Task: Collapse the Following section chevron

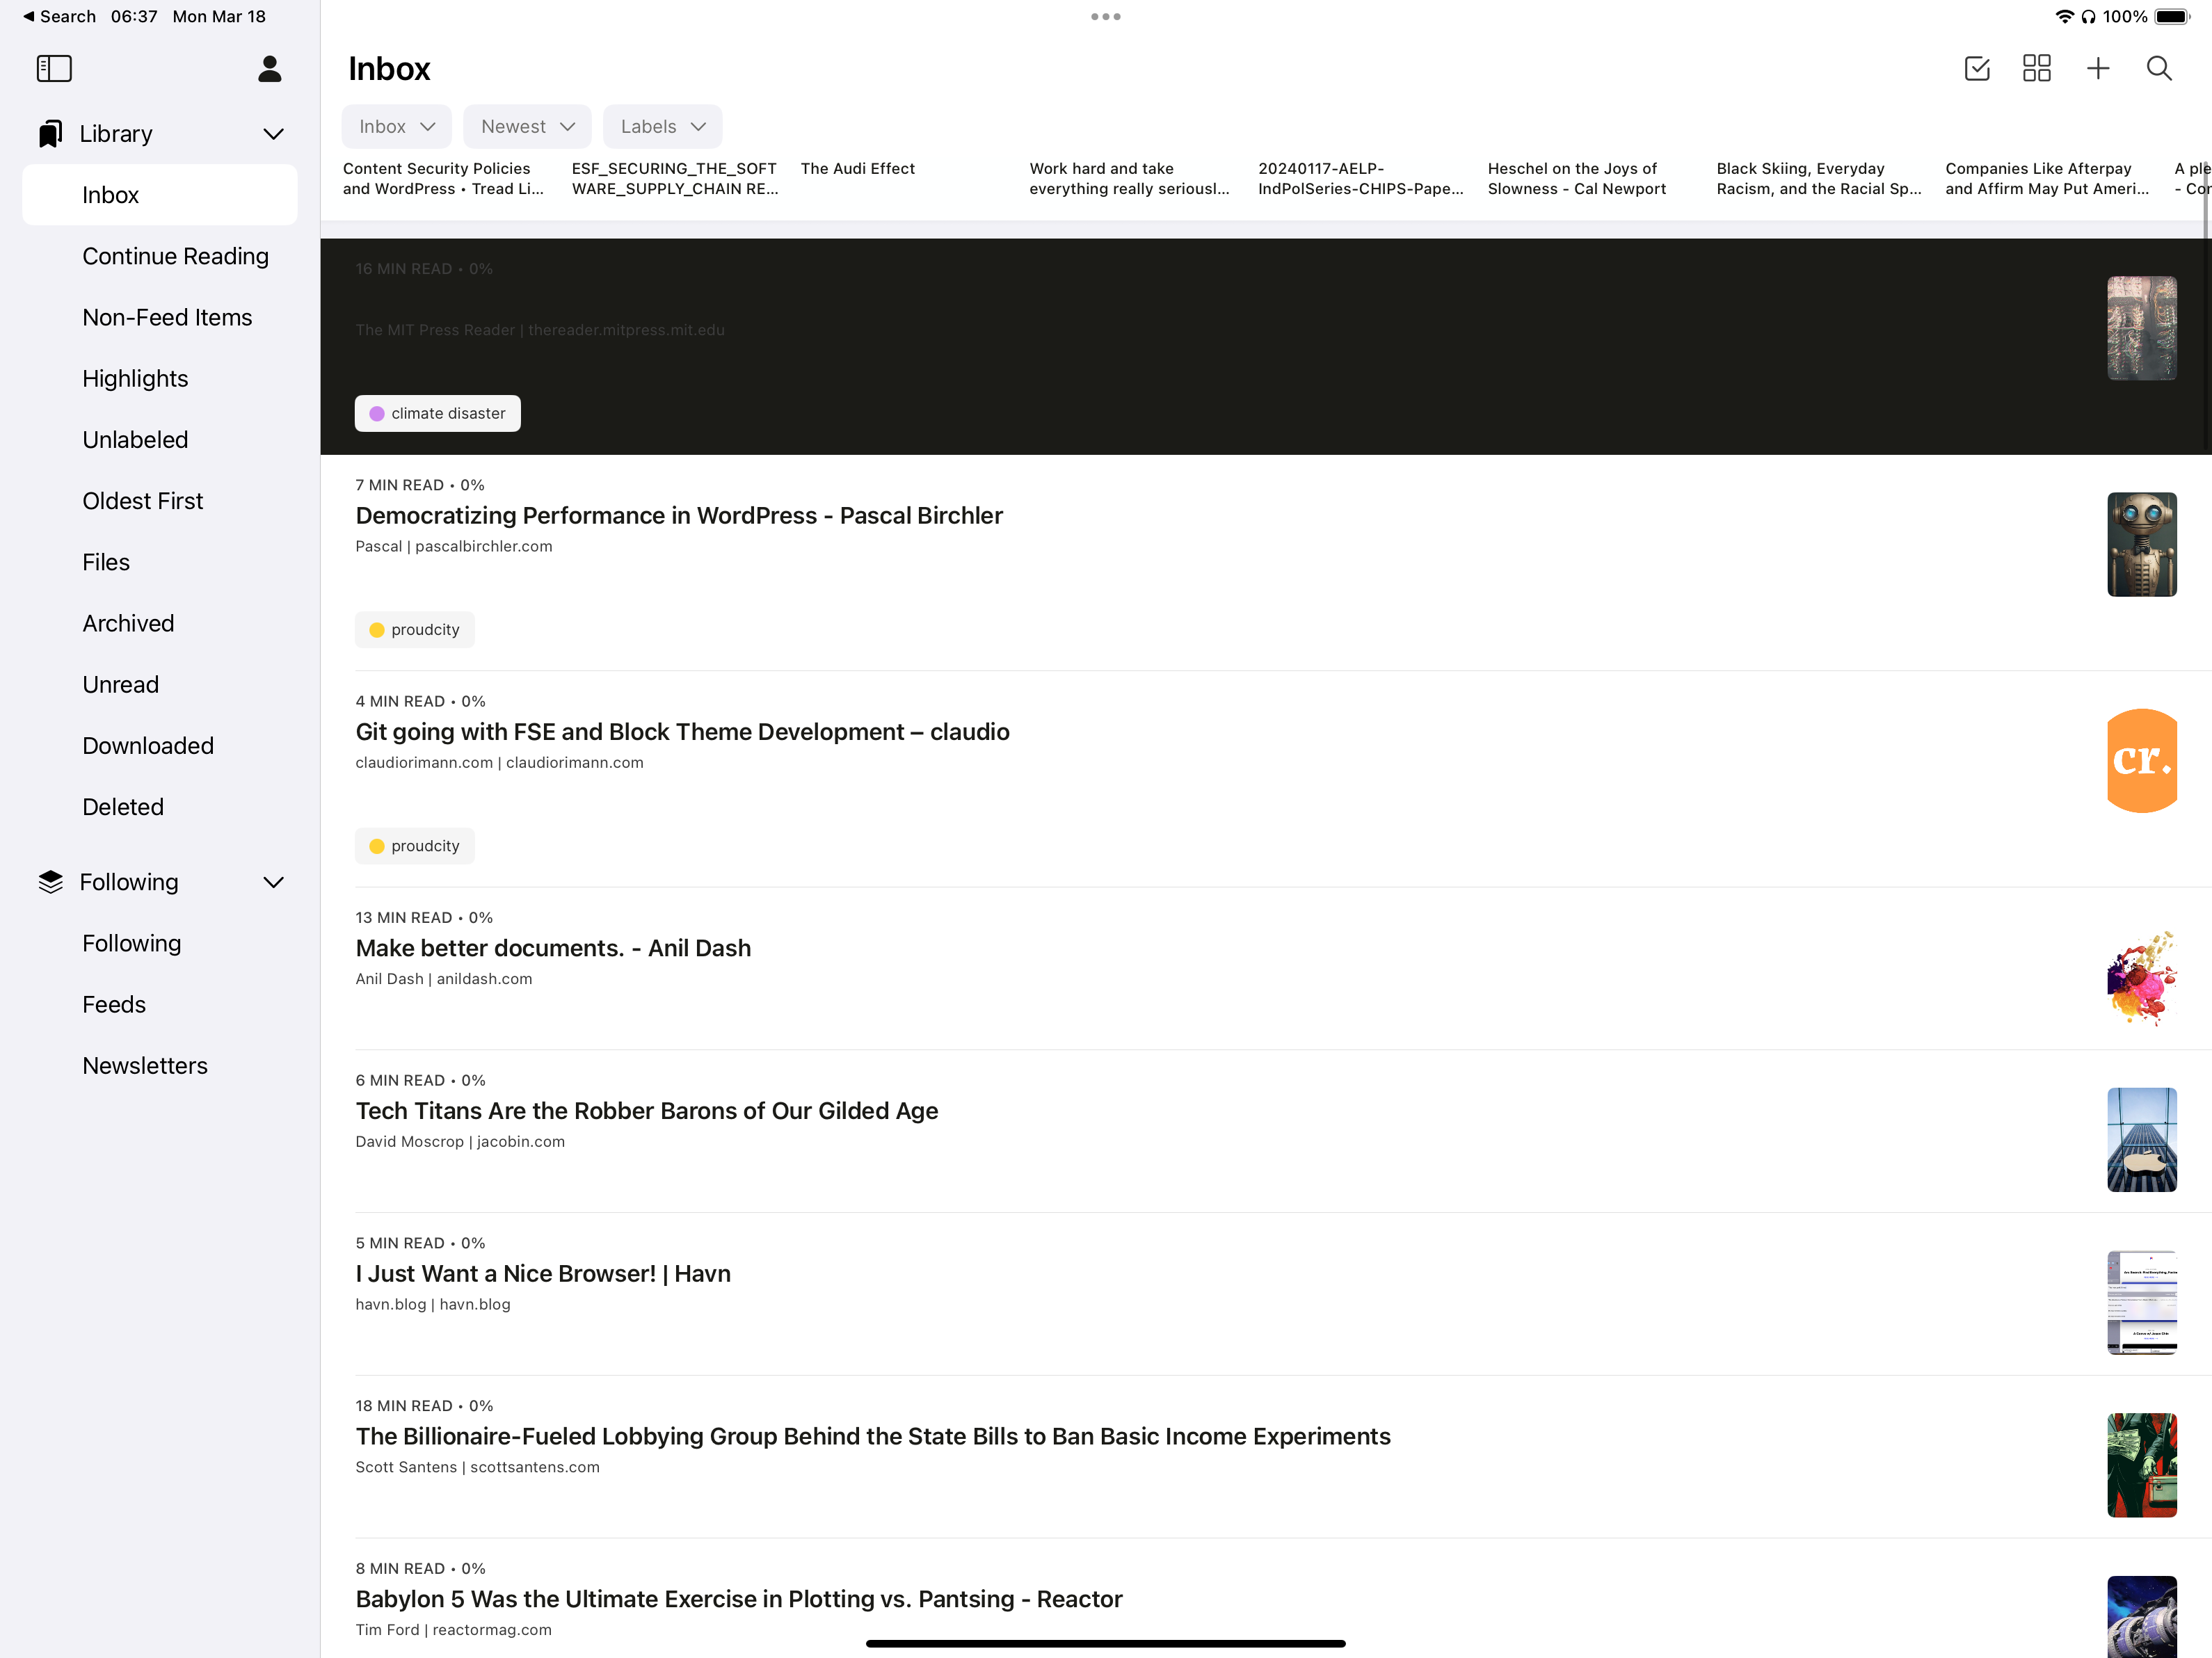Action: 273,882
